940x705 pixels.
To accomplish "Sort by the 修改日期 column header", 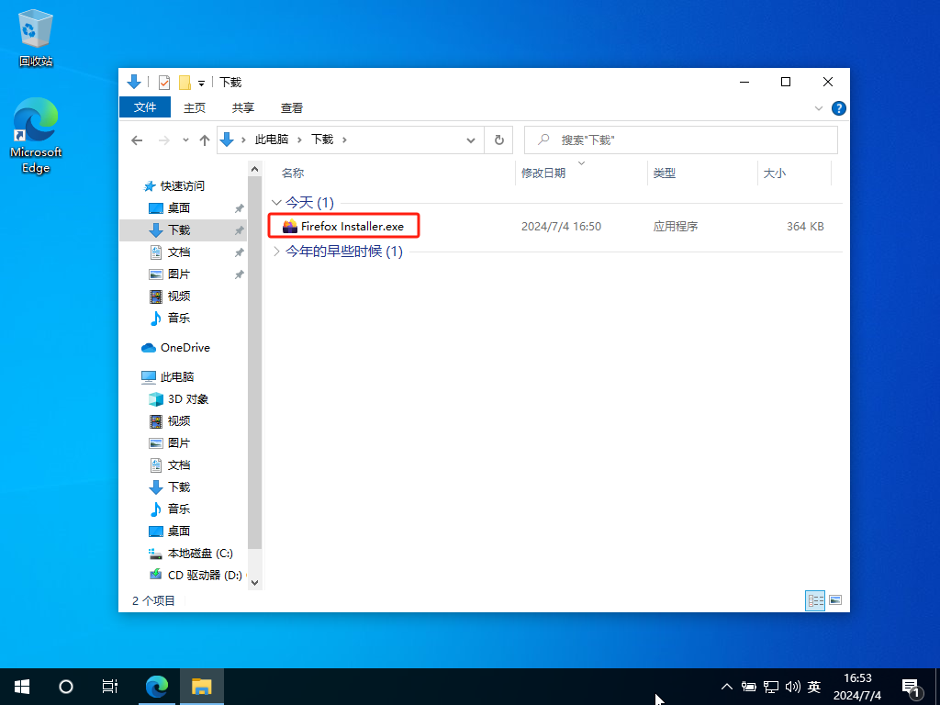I will pos(543,173).
